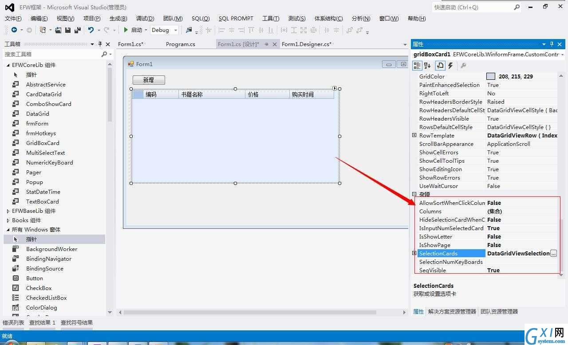This screenshot has height=345, width=568.
Task: Close the 工具箱 toolbox panel
Action: (108, 44)
